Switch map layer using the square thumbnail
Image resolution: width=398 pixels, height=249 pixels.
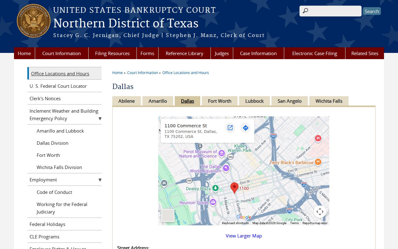click(168, 215)
